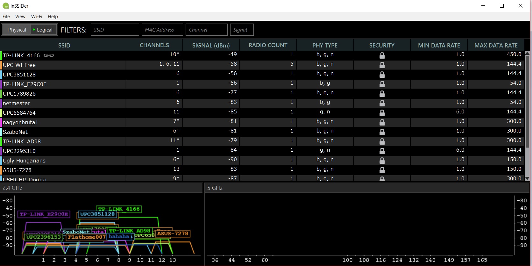The height and width of the screenshot is (266, 532).
Task: Select the UPC1789826 network row
Action: (x=262, y=94)
